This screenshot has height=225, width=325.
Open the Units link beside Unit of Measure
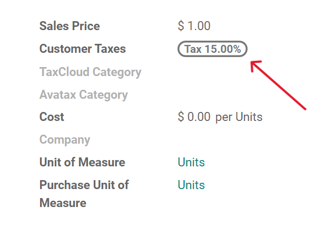(191, 162)
